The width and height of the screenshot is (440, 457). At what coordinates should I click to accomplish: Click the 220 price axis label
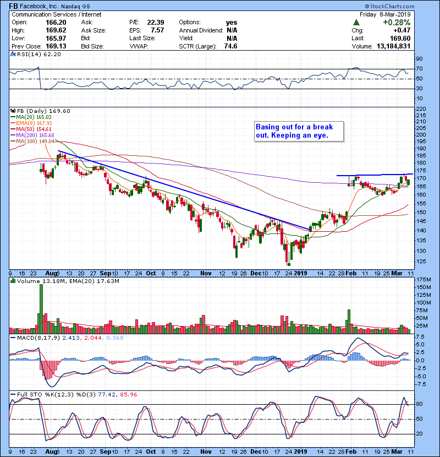click(421, 108)
